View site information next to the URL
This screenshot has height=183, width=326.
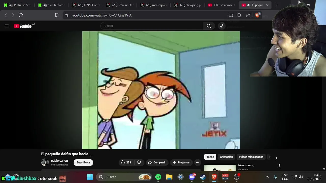tap(67, 15)
